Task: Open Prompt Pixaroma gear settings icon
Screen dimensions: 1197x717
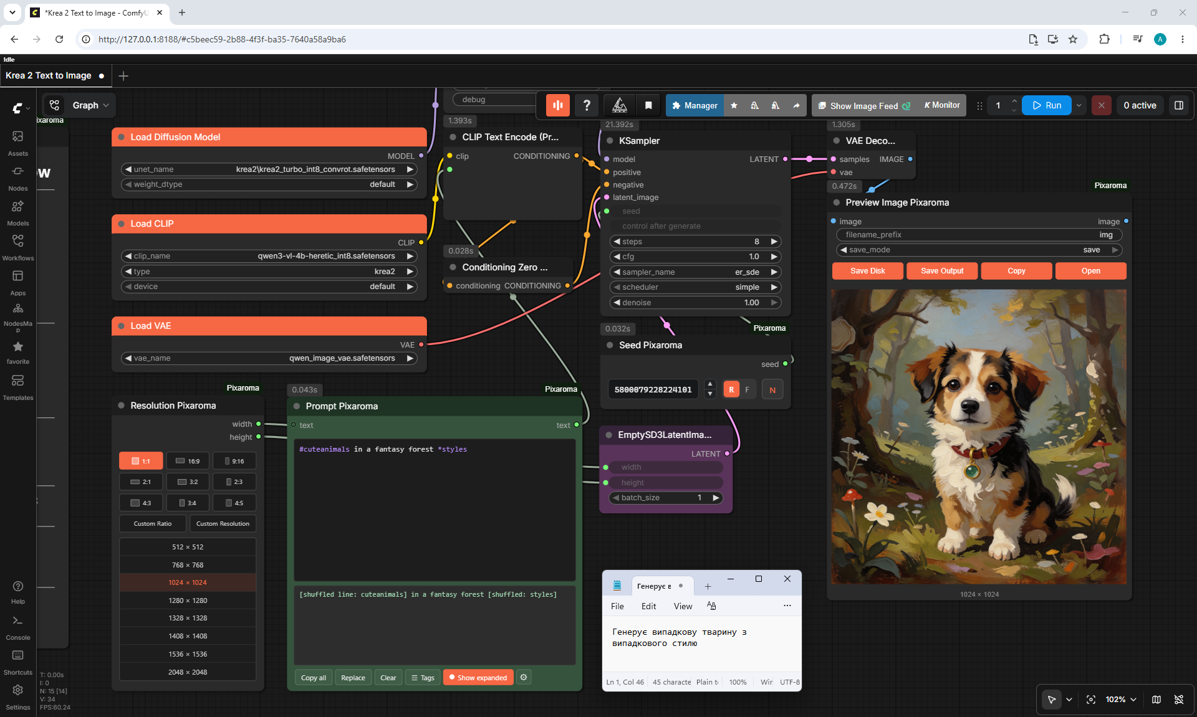Action: (x=524, y=677)
